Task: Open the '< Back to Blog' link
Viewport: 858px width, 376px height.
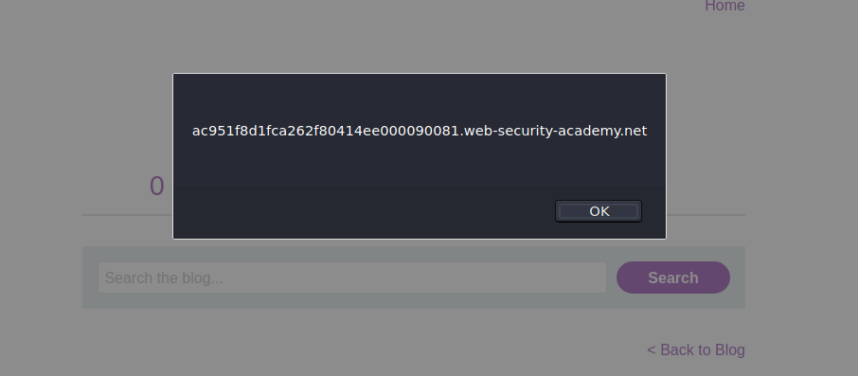Action: click(695, 349)
